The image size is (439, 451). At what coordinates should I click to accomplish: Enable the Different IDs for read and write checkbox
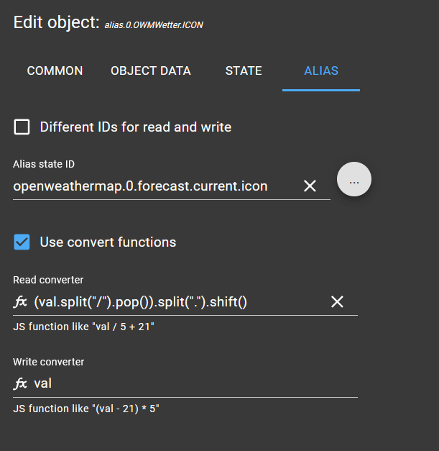[22, 127]
